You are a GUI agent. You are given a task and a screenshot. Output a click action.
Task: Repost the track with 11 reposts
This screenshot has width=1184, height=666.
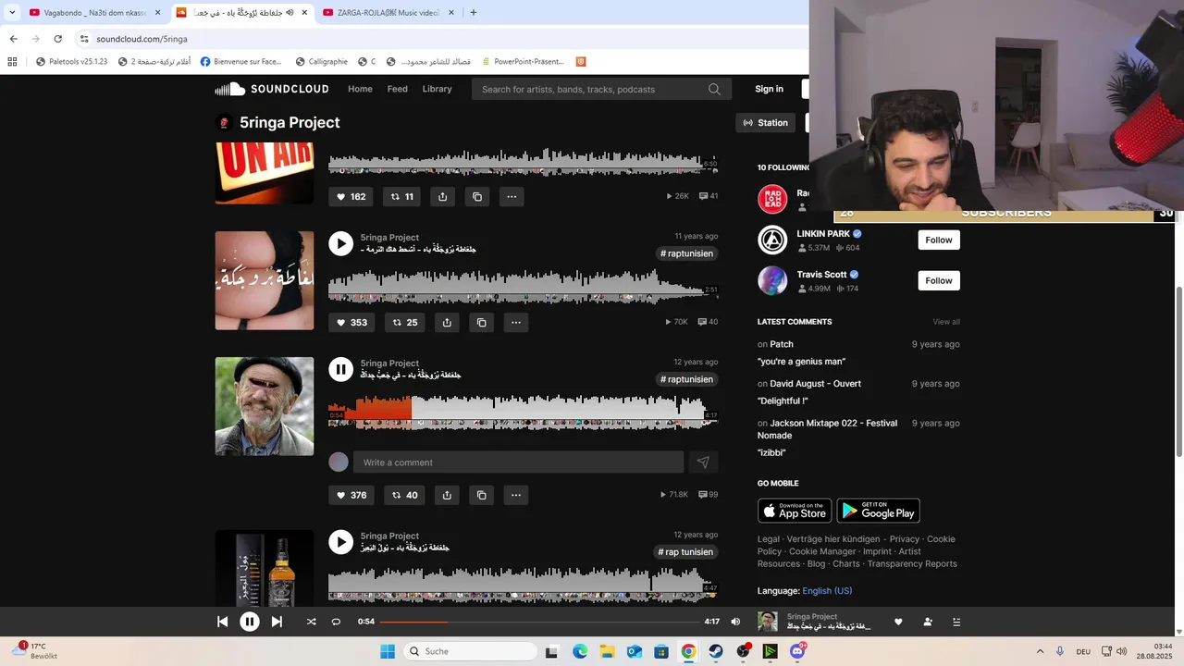[402, 196]
